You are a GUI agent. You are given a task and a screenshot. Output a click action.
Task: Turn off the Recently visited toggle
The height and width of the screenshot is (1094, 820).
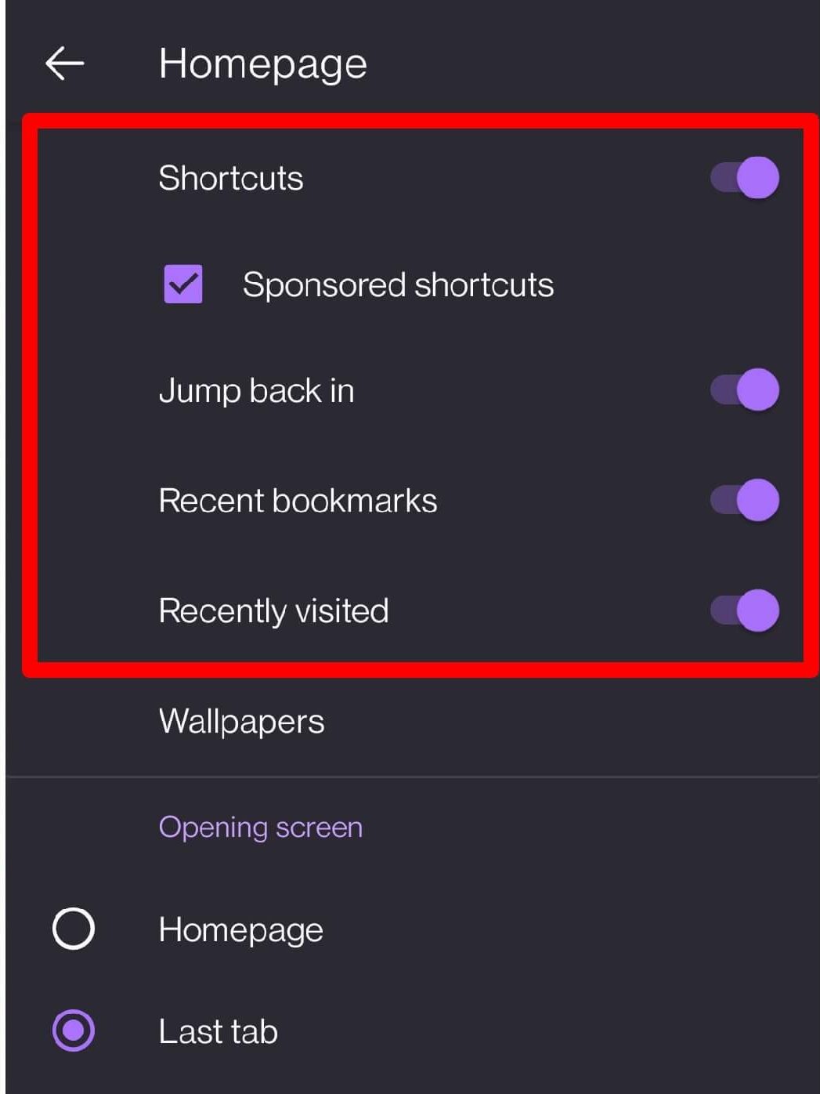744,610
